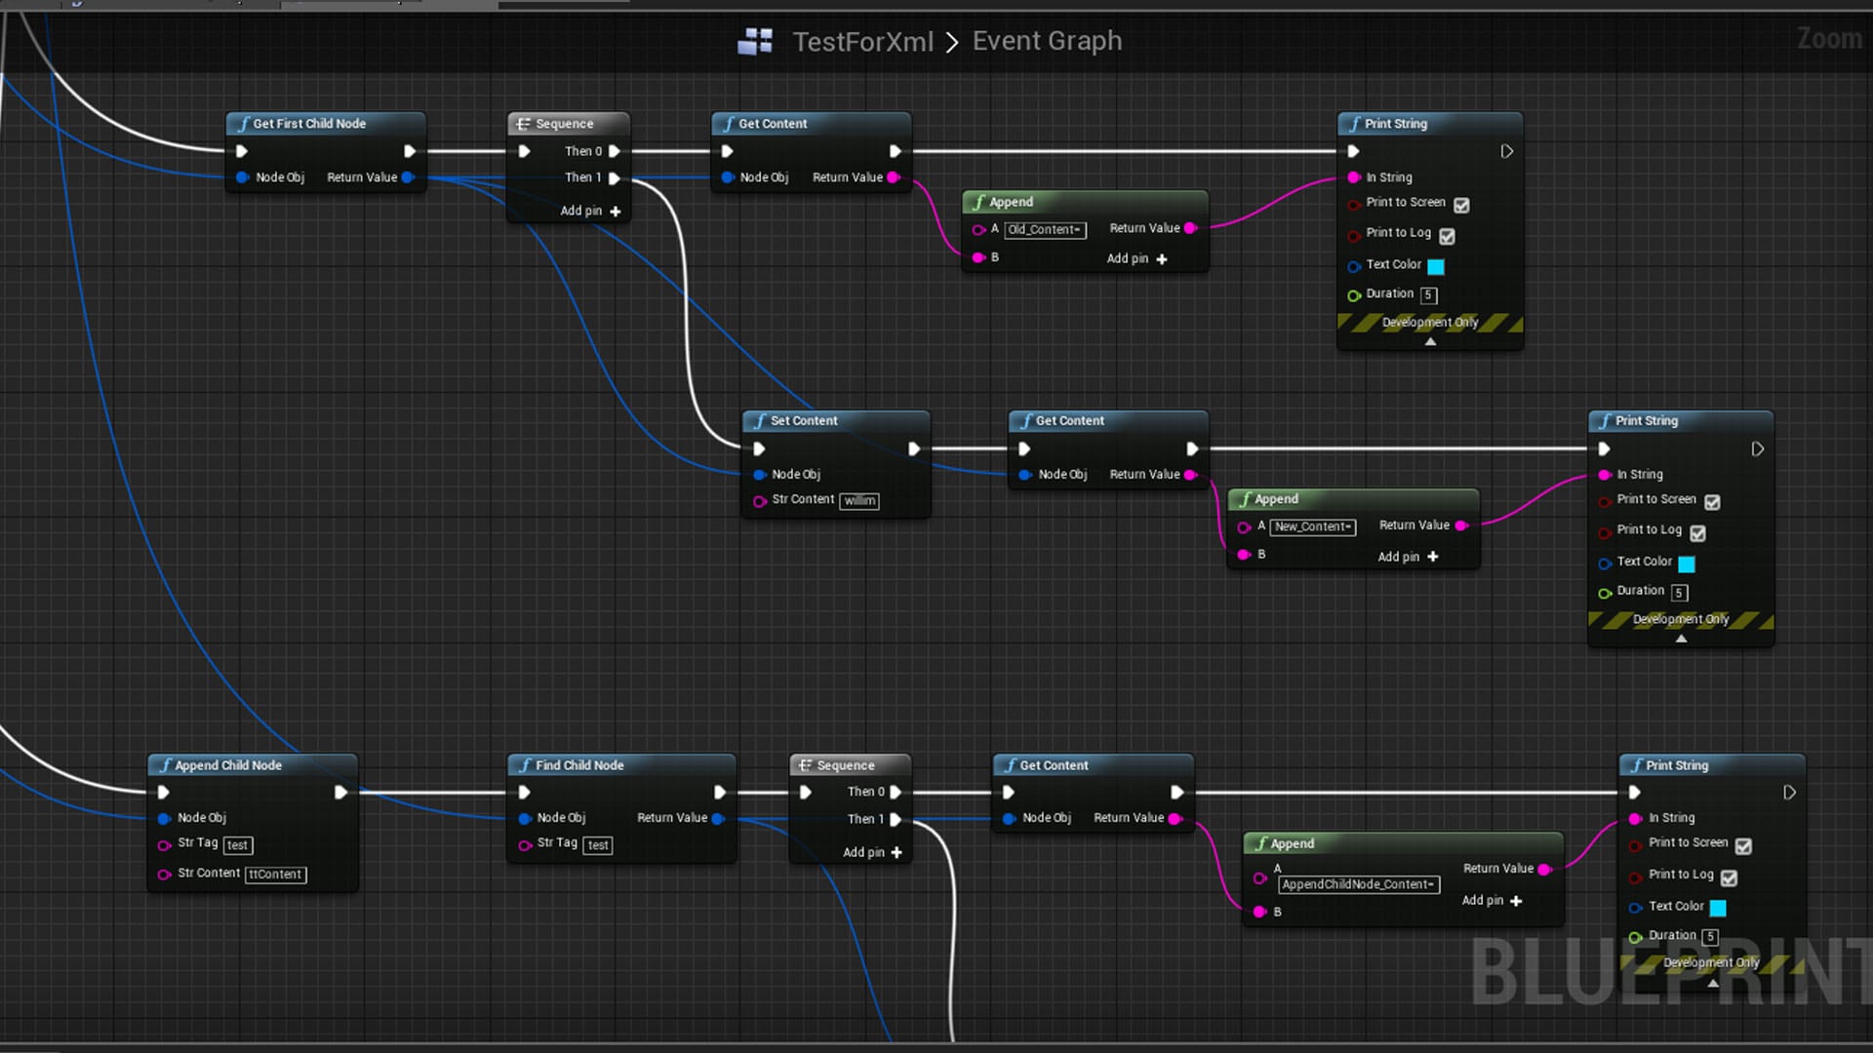This screenshot has height=1053, width=1873.
Task: Click the Return Value pin on Get First Child Node
Action: coord(408,177)
